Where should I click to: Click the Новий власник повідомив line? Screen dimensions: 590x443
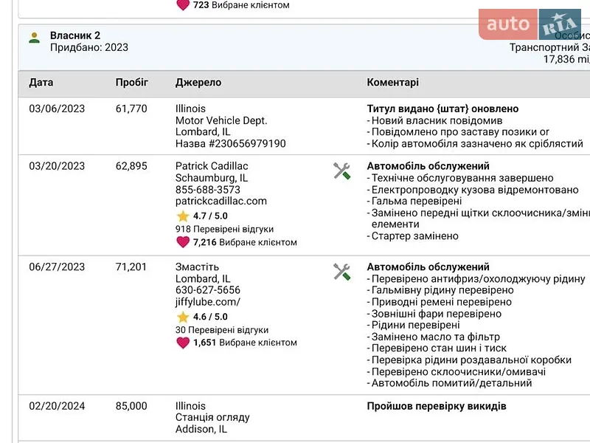point(437,120)
